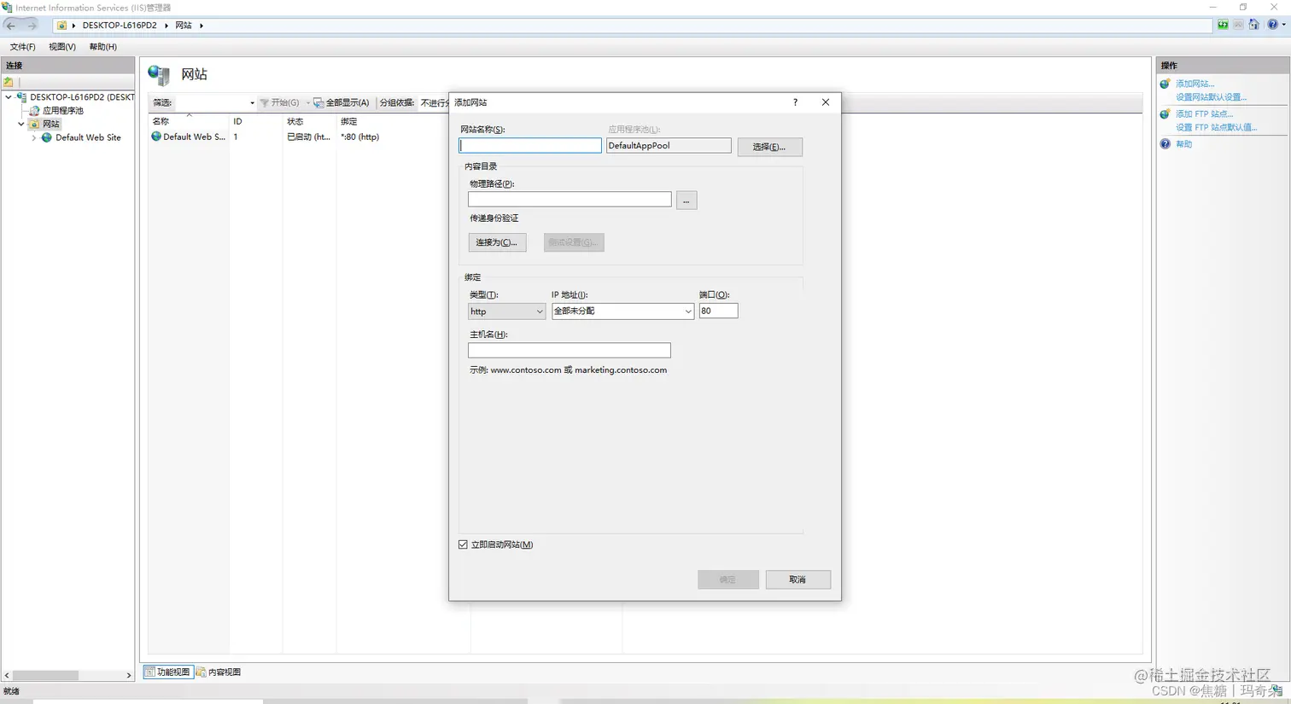Click scrollbar left arrow in connections pane
1291x704 pixels.
(7, 675)
